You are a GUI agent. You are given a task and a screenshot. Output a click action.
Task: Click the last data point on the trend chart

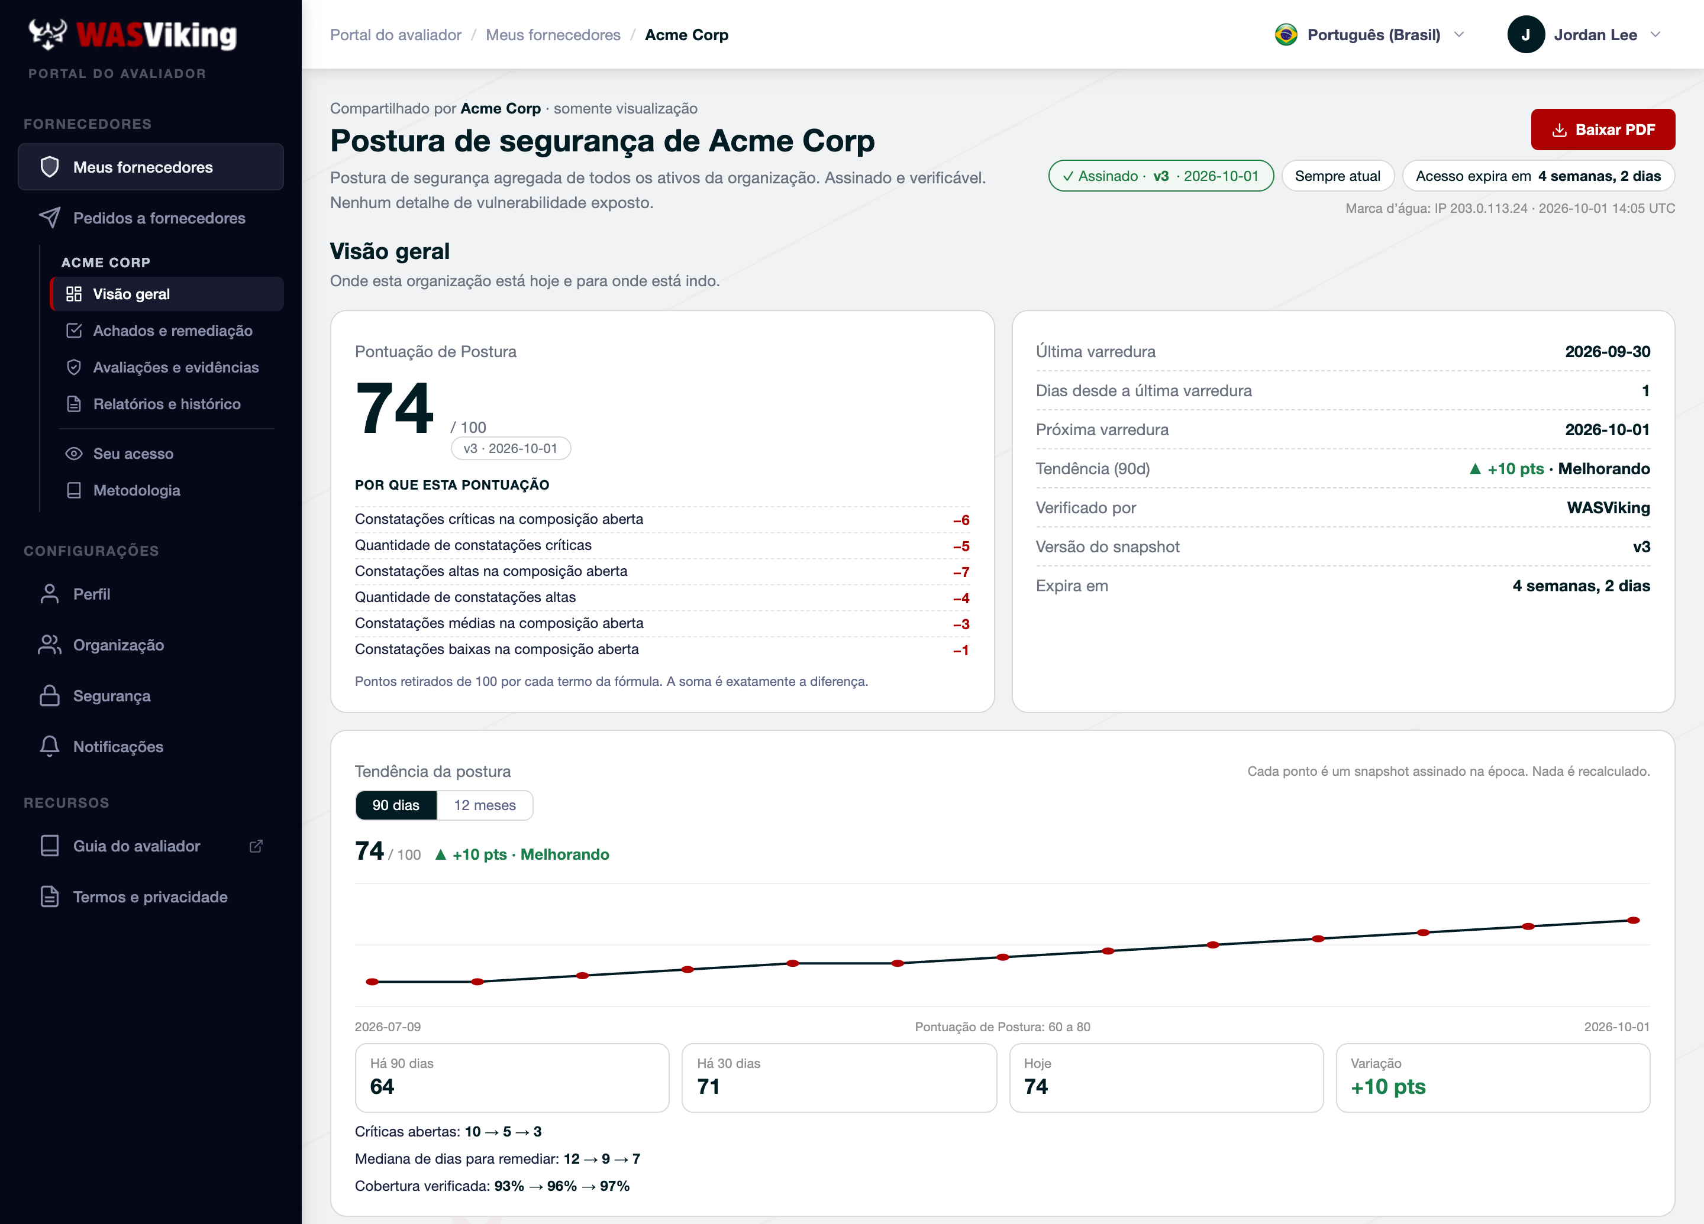(1632, 920)
